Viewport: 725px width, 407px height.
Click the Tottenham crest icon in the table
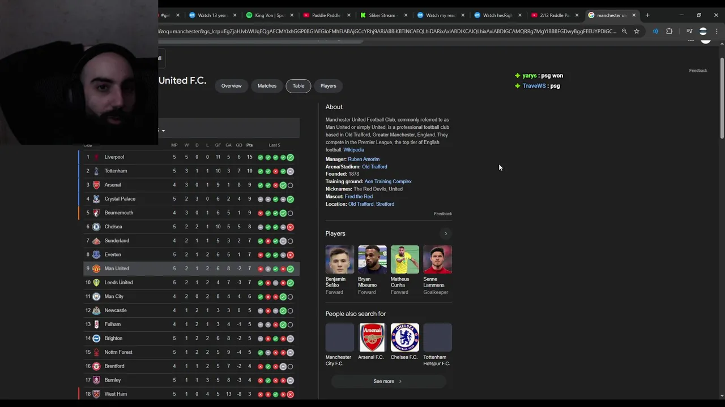tap(96, 171)
